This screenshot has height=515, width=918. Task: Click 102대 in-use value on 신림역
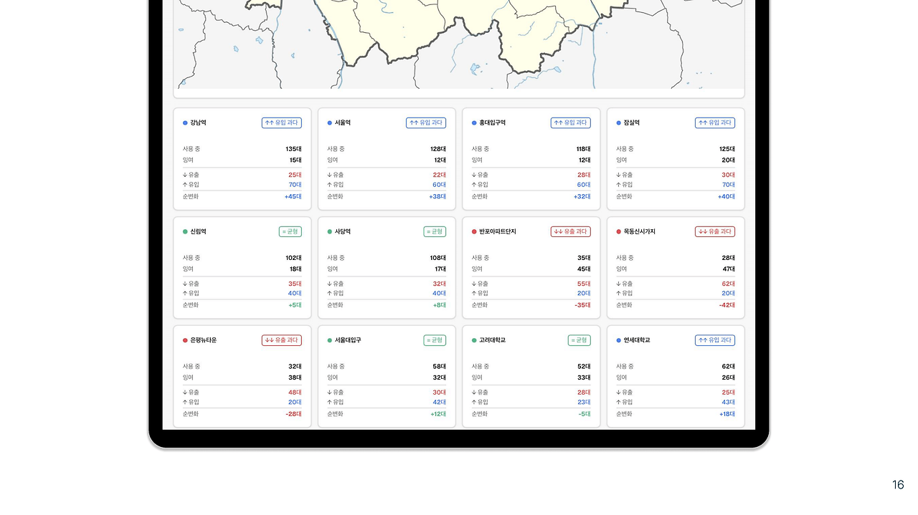pos(293,258)
